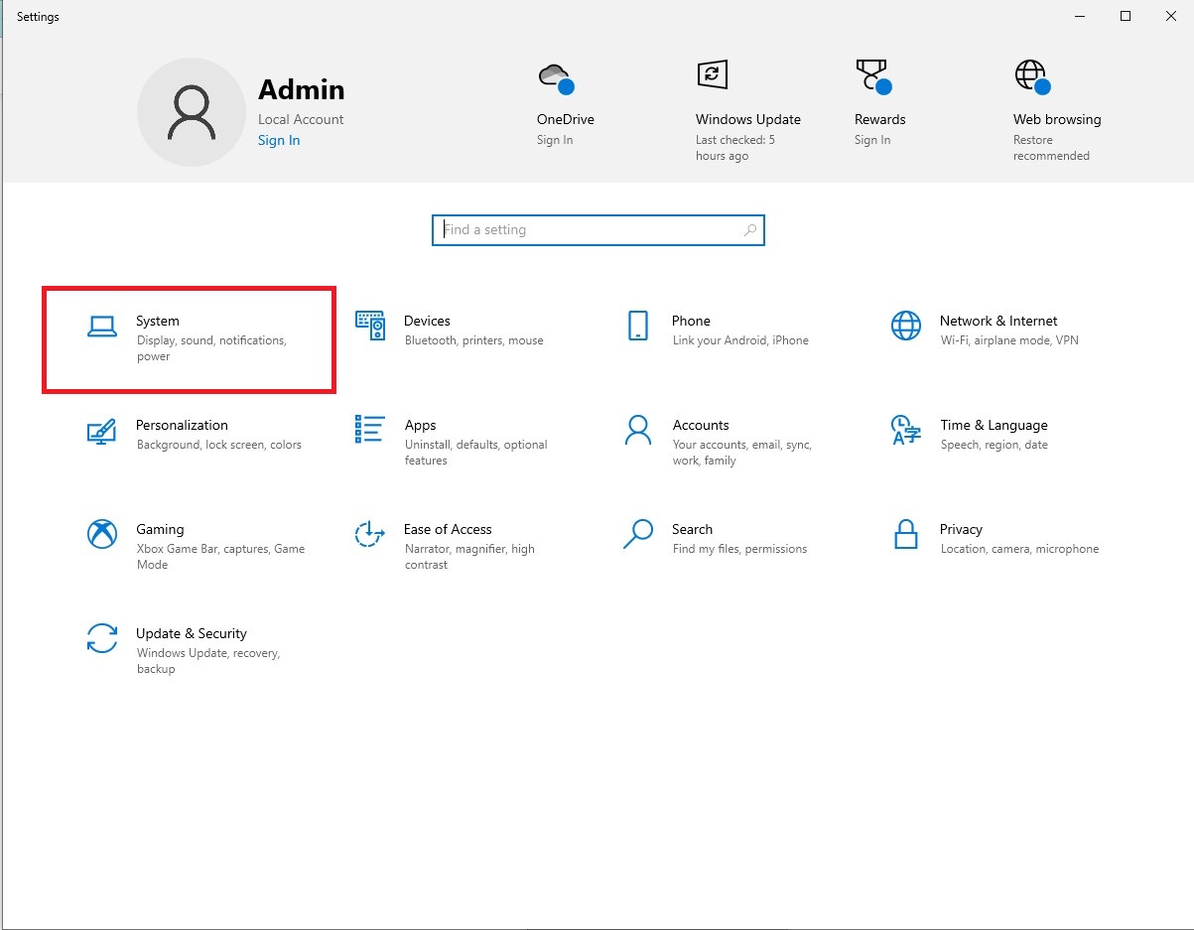Click the Phone settings icon

point(638,326)
